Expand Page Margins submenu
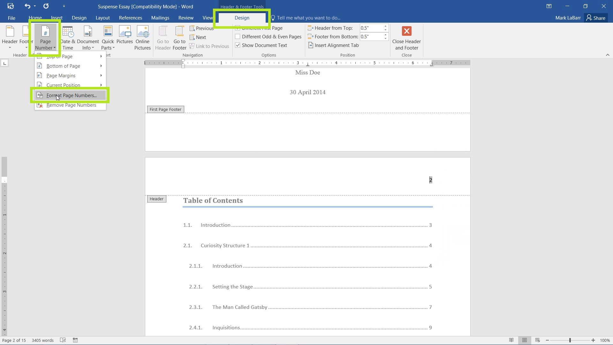Image resolution: width=613 pixels, height=345 pixels. 70,76
